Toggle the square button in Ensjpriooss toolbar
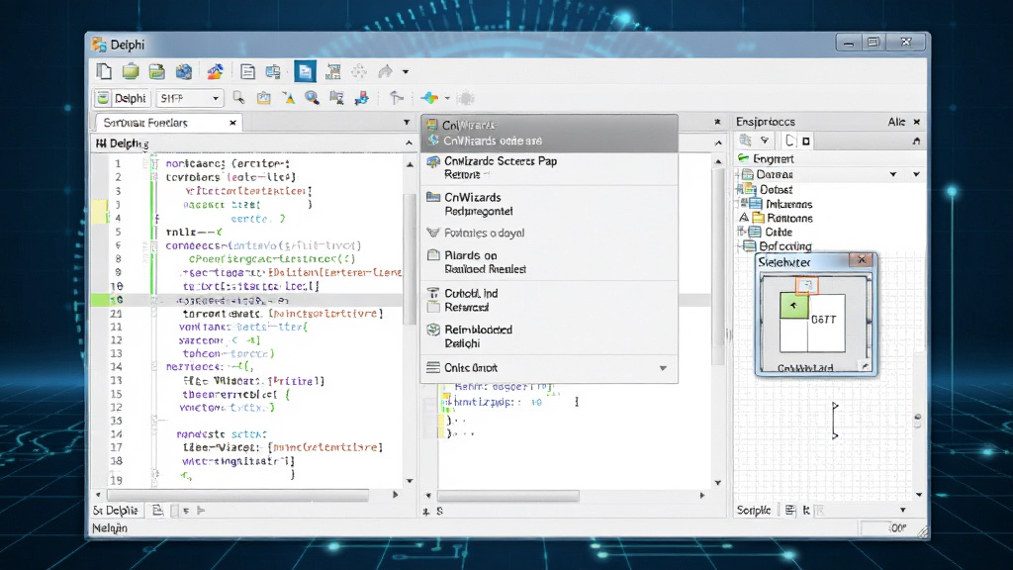This screenshot has height=570, width=1013. 805,141
